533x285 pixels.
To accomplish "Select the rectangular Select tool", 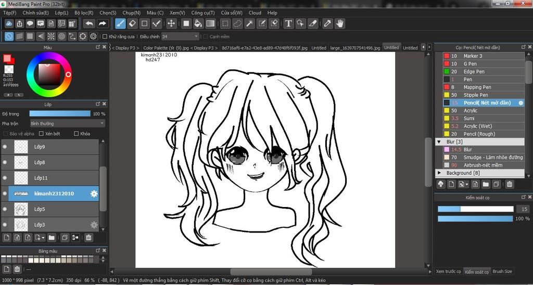I will point(225,23).
